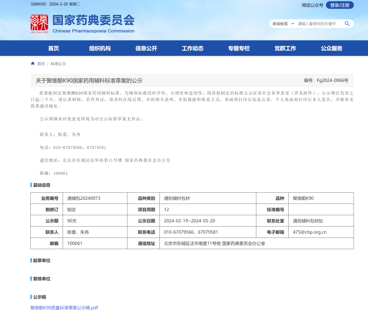Screen dimensions: 368x313
Task: Select the current time text 2024-2-20 星期二
Action: (x=65, y=4)
